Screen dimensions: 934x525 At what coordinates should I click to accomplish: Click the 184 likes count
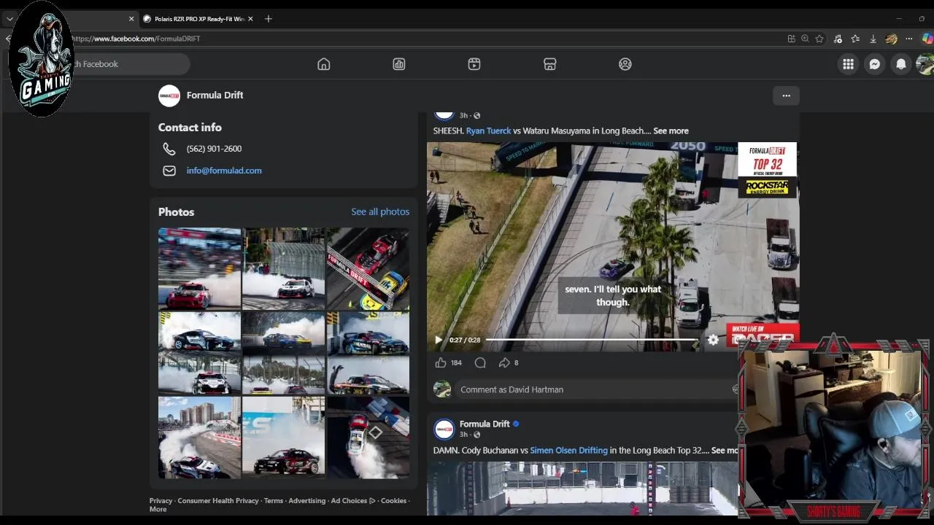(x=456, y=362)
